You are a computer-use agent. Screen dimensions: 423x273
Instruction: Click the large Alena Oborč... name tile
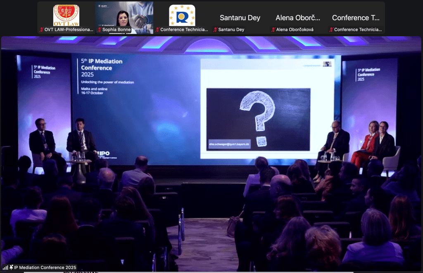(x=298, y=18)
